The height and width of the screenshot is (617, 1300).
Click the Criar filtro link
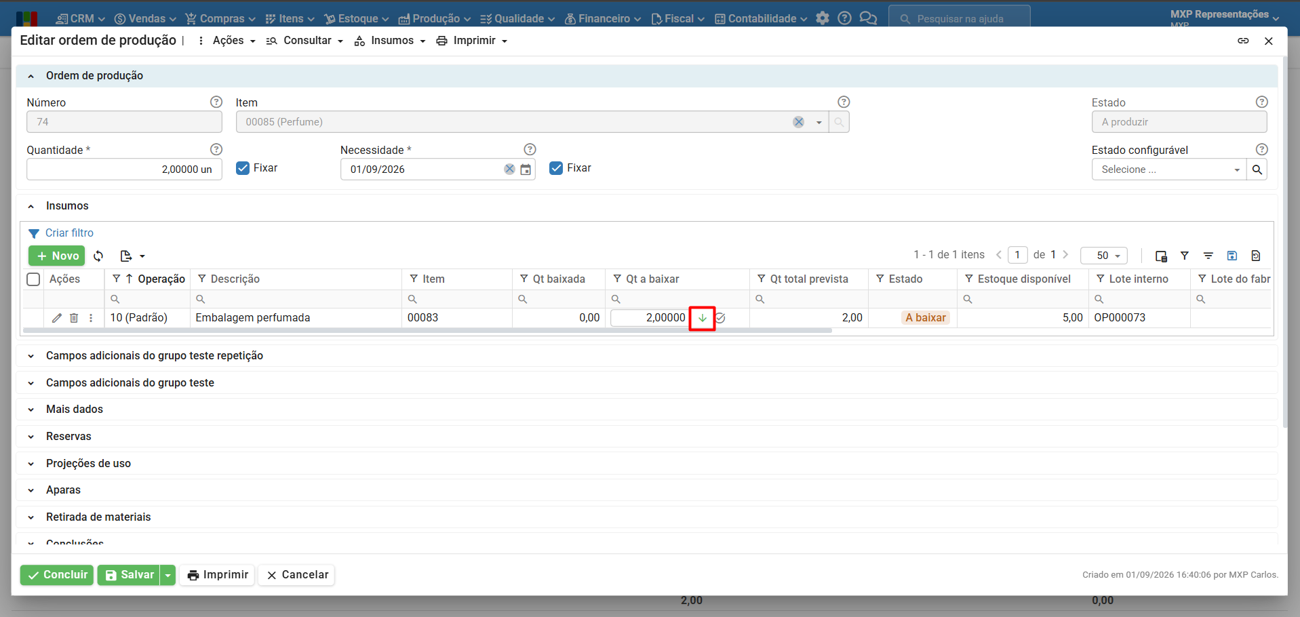69,233
